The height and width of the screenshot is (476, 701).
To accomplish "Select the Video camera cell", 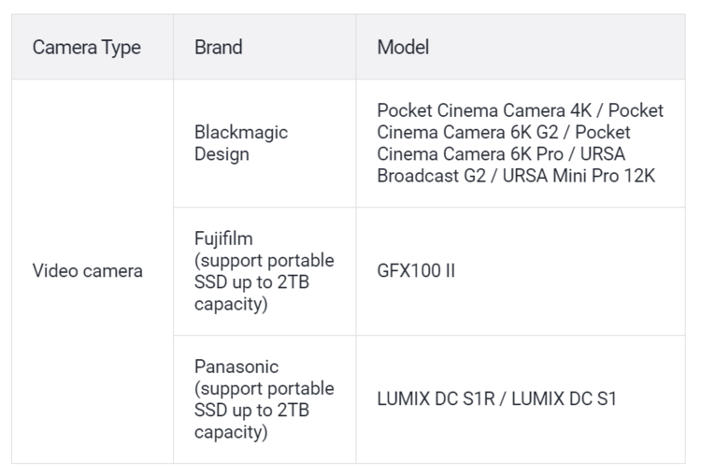I will 88,271.
